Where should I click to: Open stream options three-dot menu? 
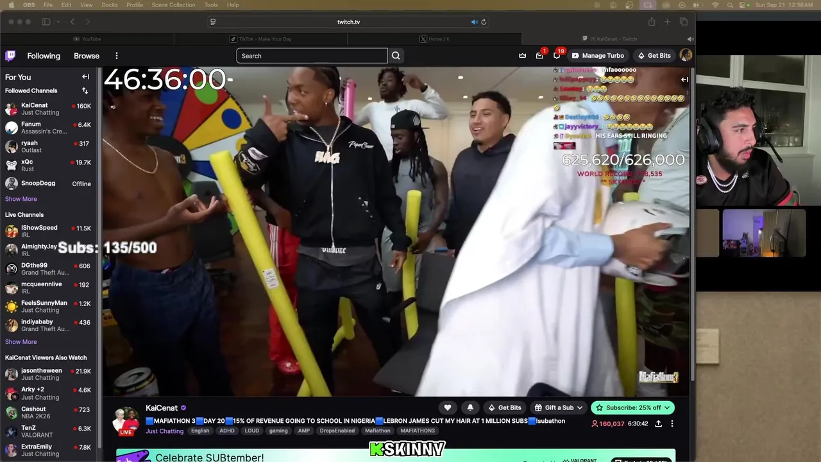click(672, 424)
